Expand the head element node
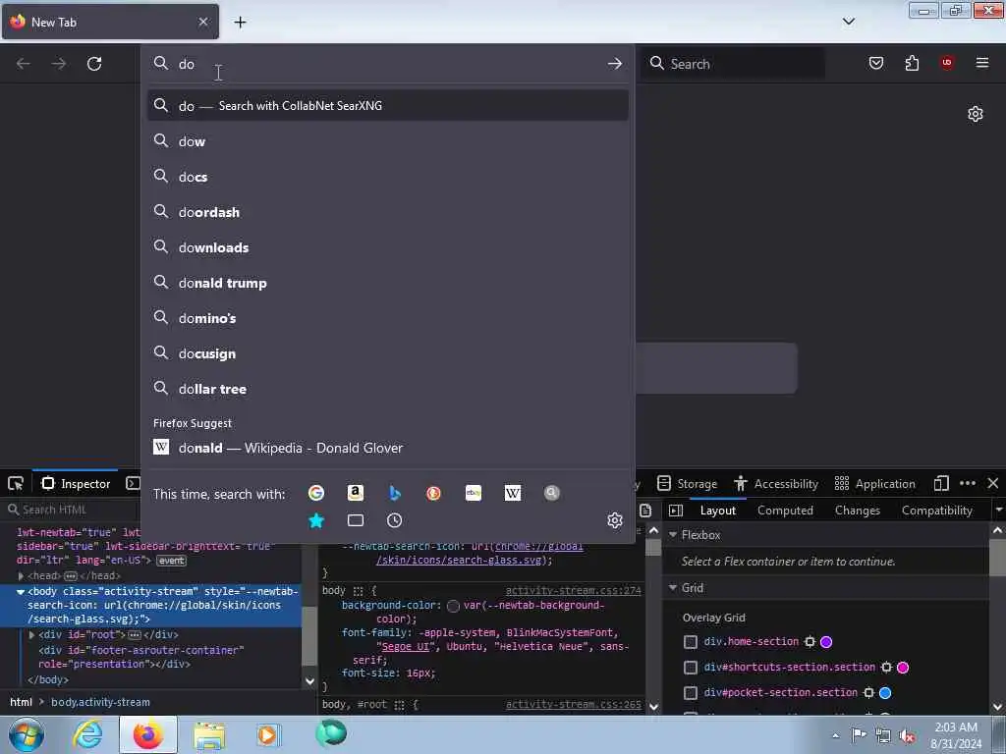The width and height of the screenshot is (1006, 754). (x=21, y=575)
